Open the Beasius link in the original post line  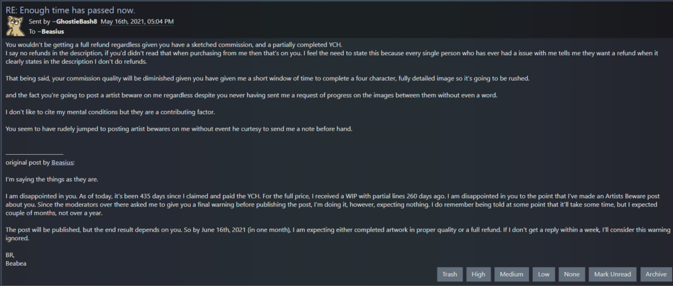coord(62,163)
